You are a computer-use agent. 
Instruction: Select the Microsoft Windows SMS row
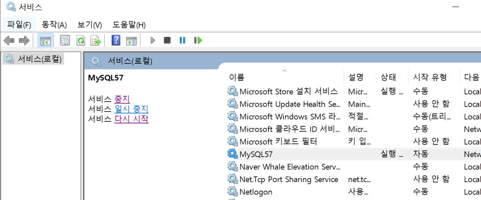[x=354, y=116]
